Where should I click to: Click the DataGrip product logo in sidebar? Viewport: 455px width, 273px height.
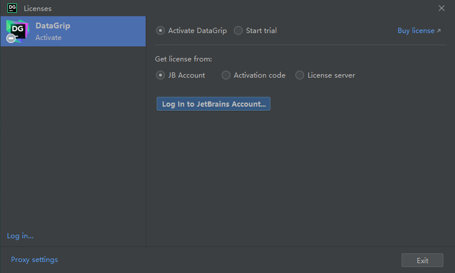tap(16, 29)
